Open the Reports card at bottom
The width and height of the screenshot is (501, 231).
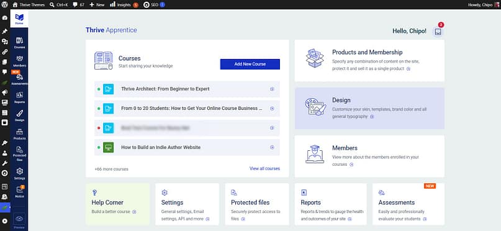(330, 204)
